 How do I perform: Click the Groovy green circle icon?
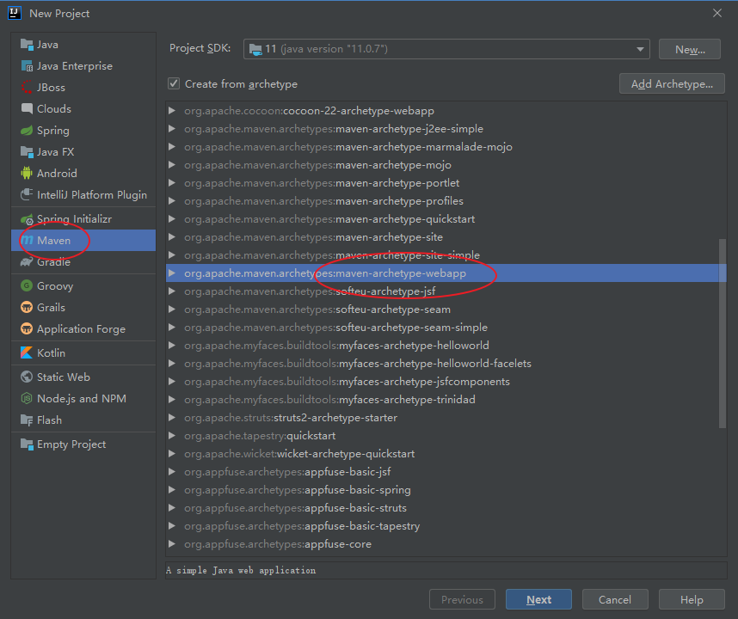pyautogui.click(x=27, y=286)
